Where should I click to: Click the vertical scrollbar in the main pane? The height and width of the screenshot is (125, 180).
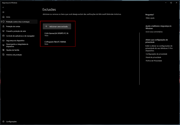point(139,58)
